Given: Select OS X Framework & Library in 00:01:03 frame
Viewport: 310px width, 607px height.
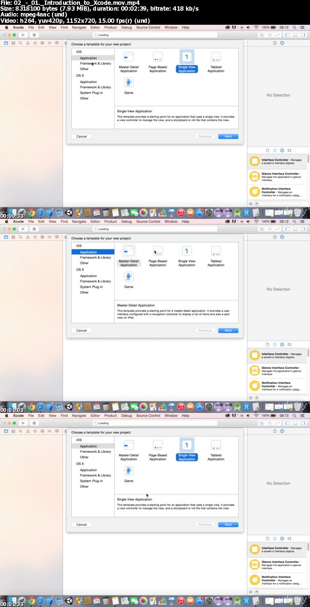Looking at the screenshot, I should [x=95, y=281].
